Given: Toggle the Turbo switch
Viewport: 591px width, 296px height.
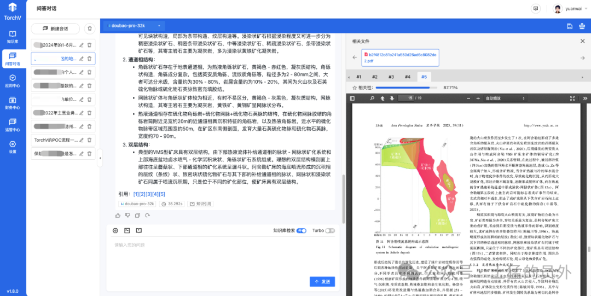Looking at the screenshot, I should [x=330, y=231].
